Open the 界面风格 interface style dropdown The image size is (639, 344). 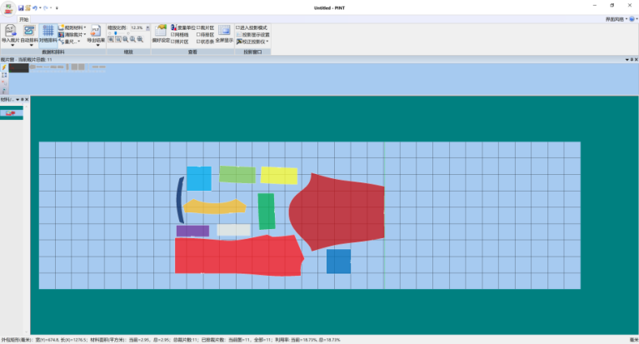click(617, 18)
